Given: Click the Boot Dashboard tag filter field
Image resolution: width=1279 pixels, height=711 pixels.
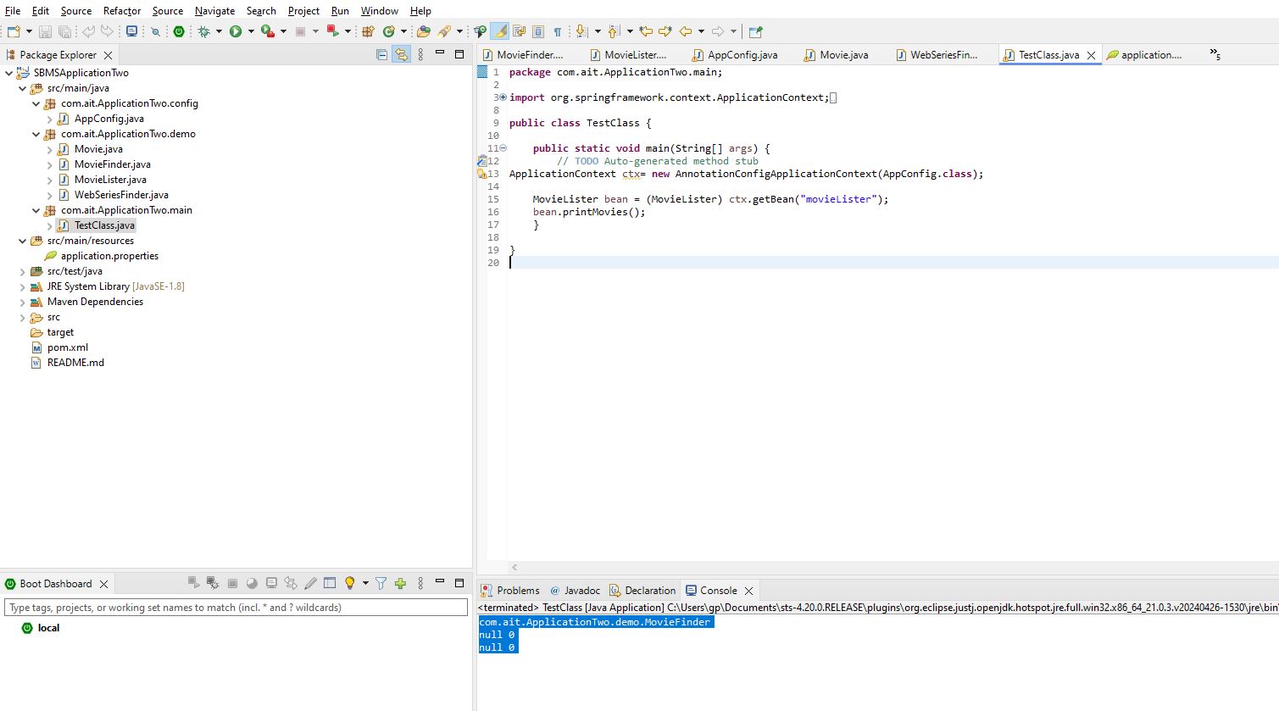Looking at the screenshot, I should 236,608.
